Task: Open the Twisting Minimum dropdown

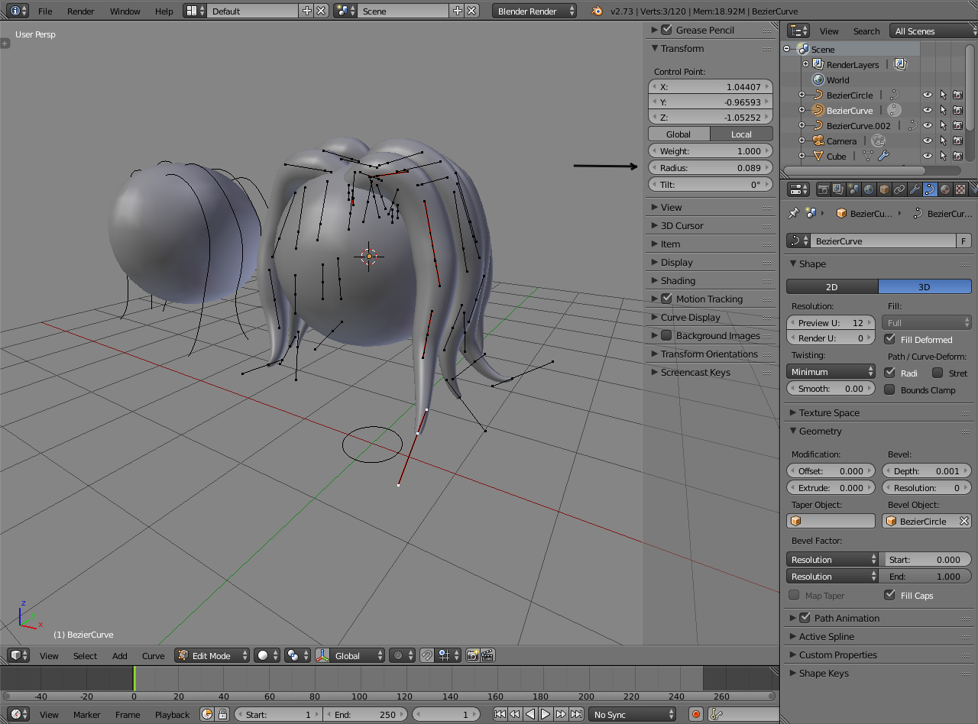Action: point(831,371)
